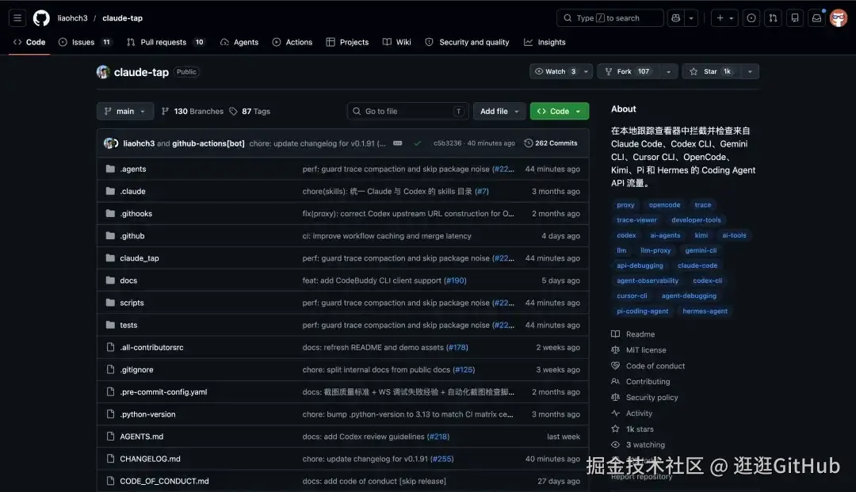Switch to the Wiki tab
The image size is (856, 492).
[x=397, y=42]
